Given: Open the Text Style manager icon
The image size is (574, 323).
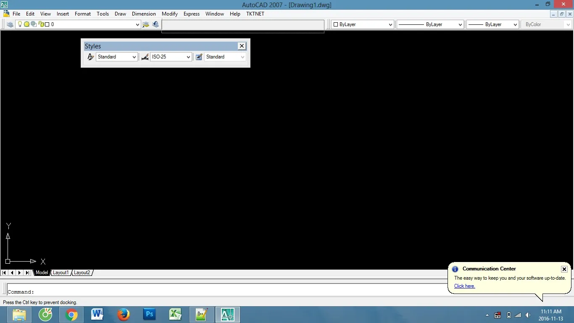Looking at the screenshot, I should [90, 57].
